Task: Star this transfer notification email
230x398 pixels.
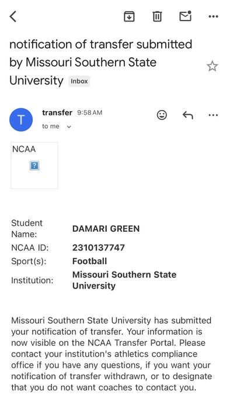Action: pos(212,66)
